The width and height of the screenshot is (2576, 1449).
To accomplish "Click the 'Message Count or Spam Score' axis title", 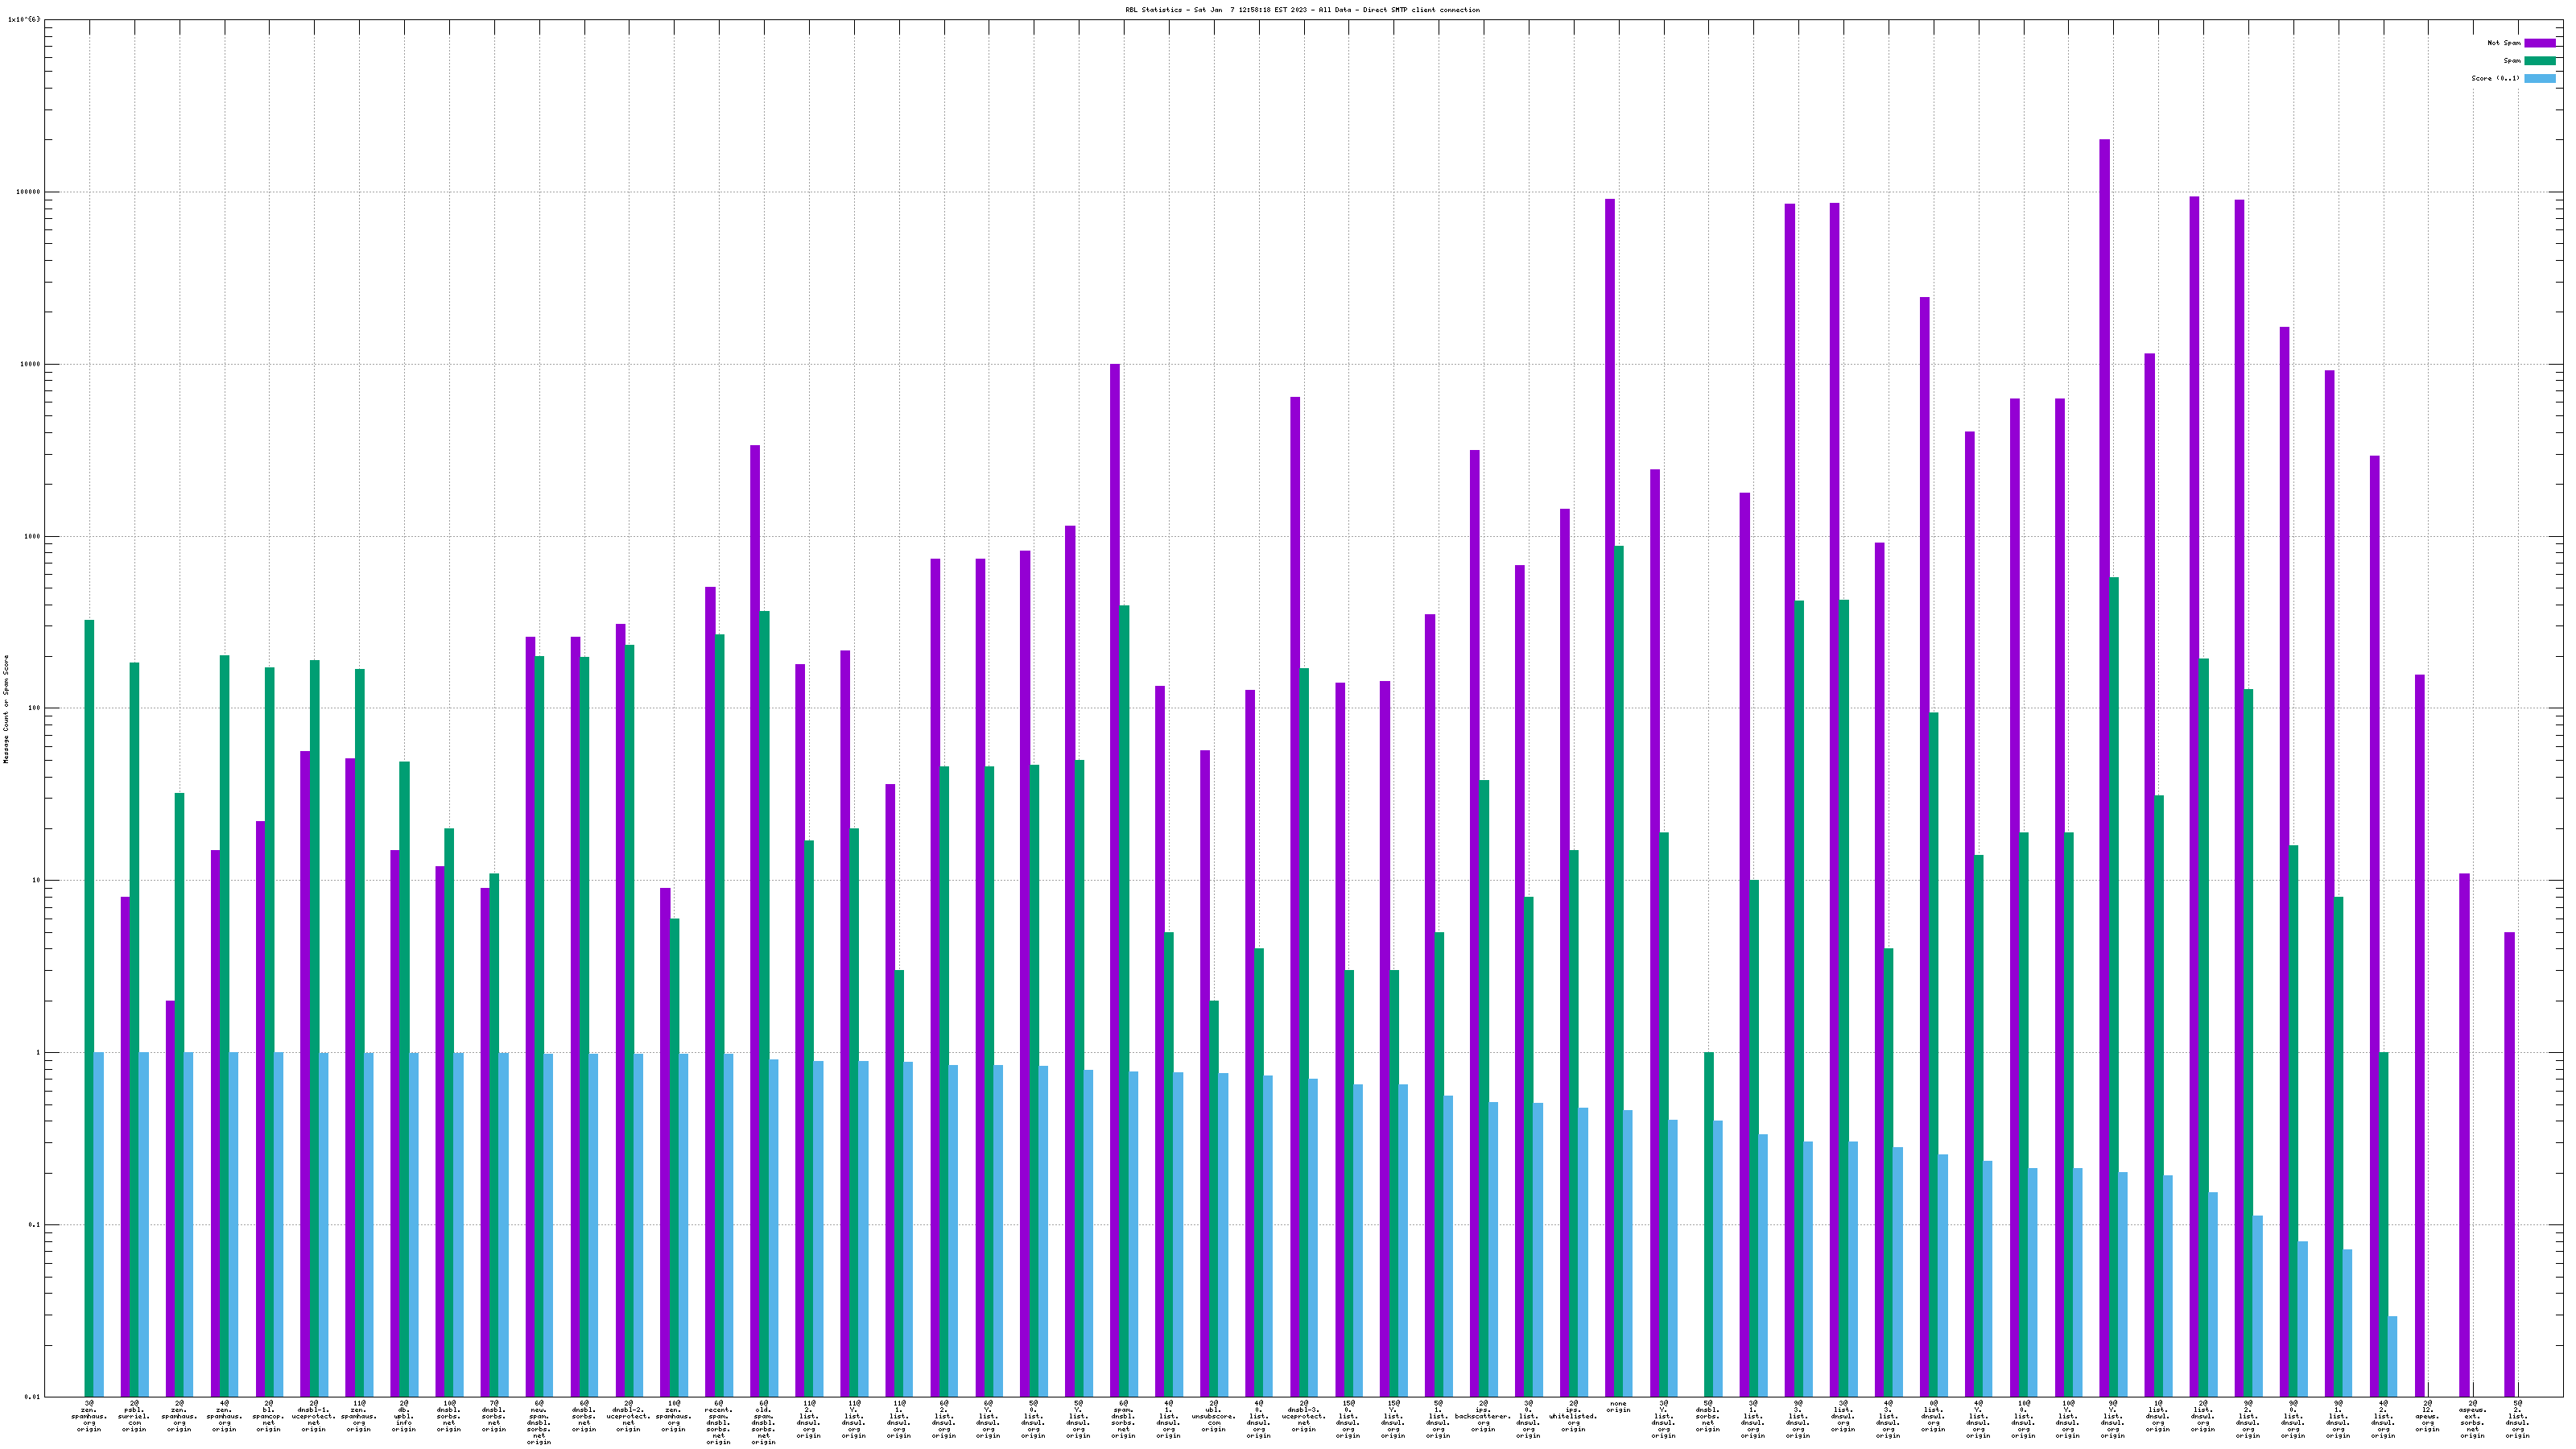I will (6, 709).
